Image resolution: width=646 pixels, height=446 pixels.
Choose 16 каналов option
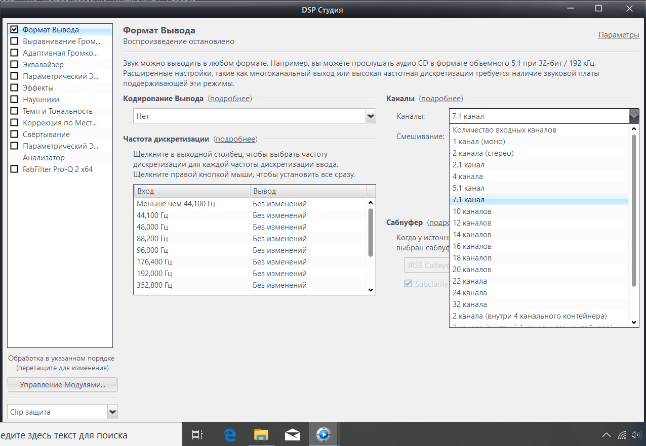coord(539,246)
